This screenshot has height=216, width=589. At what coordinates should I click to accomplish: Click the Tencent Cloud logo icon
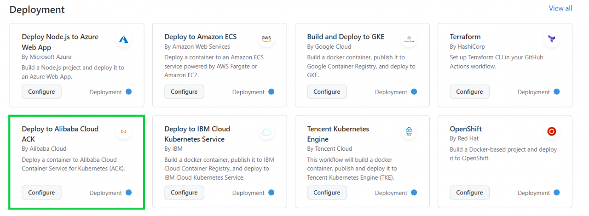coord(409,131)
